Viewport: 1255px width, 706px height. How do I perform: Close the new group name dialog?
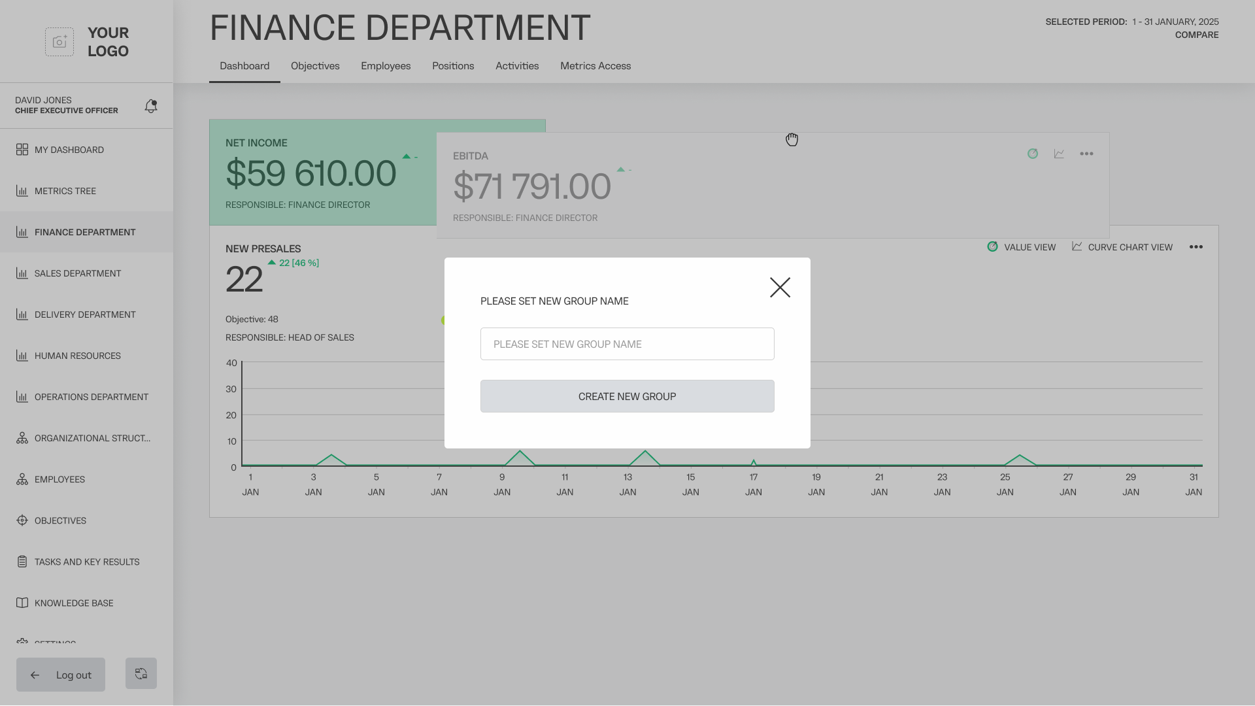pyautogui.click(x=780, y=288)
